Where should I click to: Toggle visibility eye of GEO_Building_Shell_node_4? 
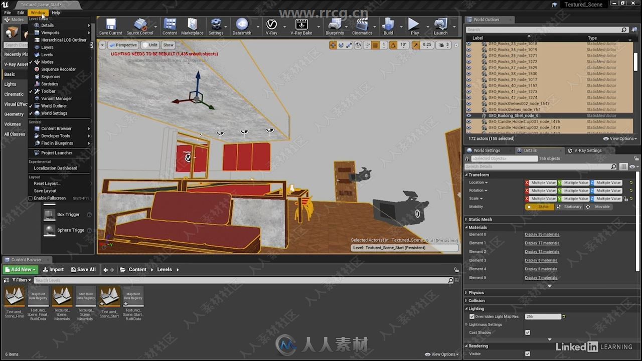click(469, 115)
